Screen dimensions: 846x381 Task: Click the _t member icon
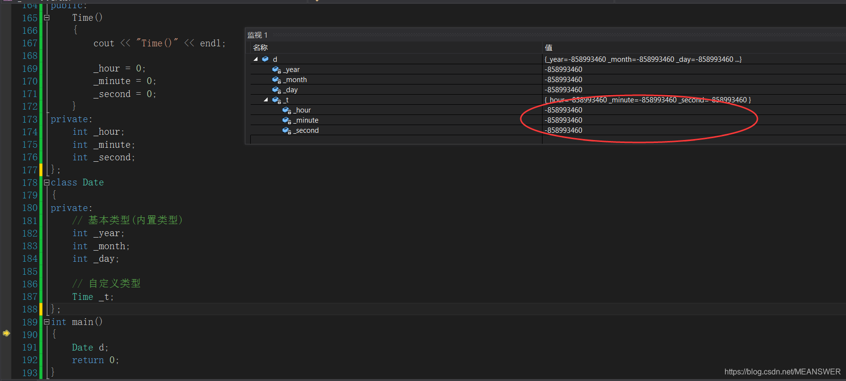point(276,100)
